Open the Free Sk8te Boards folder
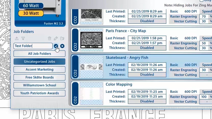This screenshot has width=212, height=119. tap(39, 77)
